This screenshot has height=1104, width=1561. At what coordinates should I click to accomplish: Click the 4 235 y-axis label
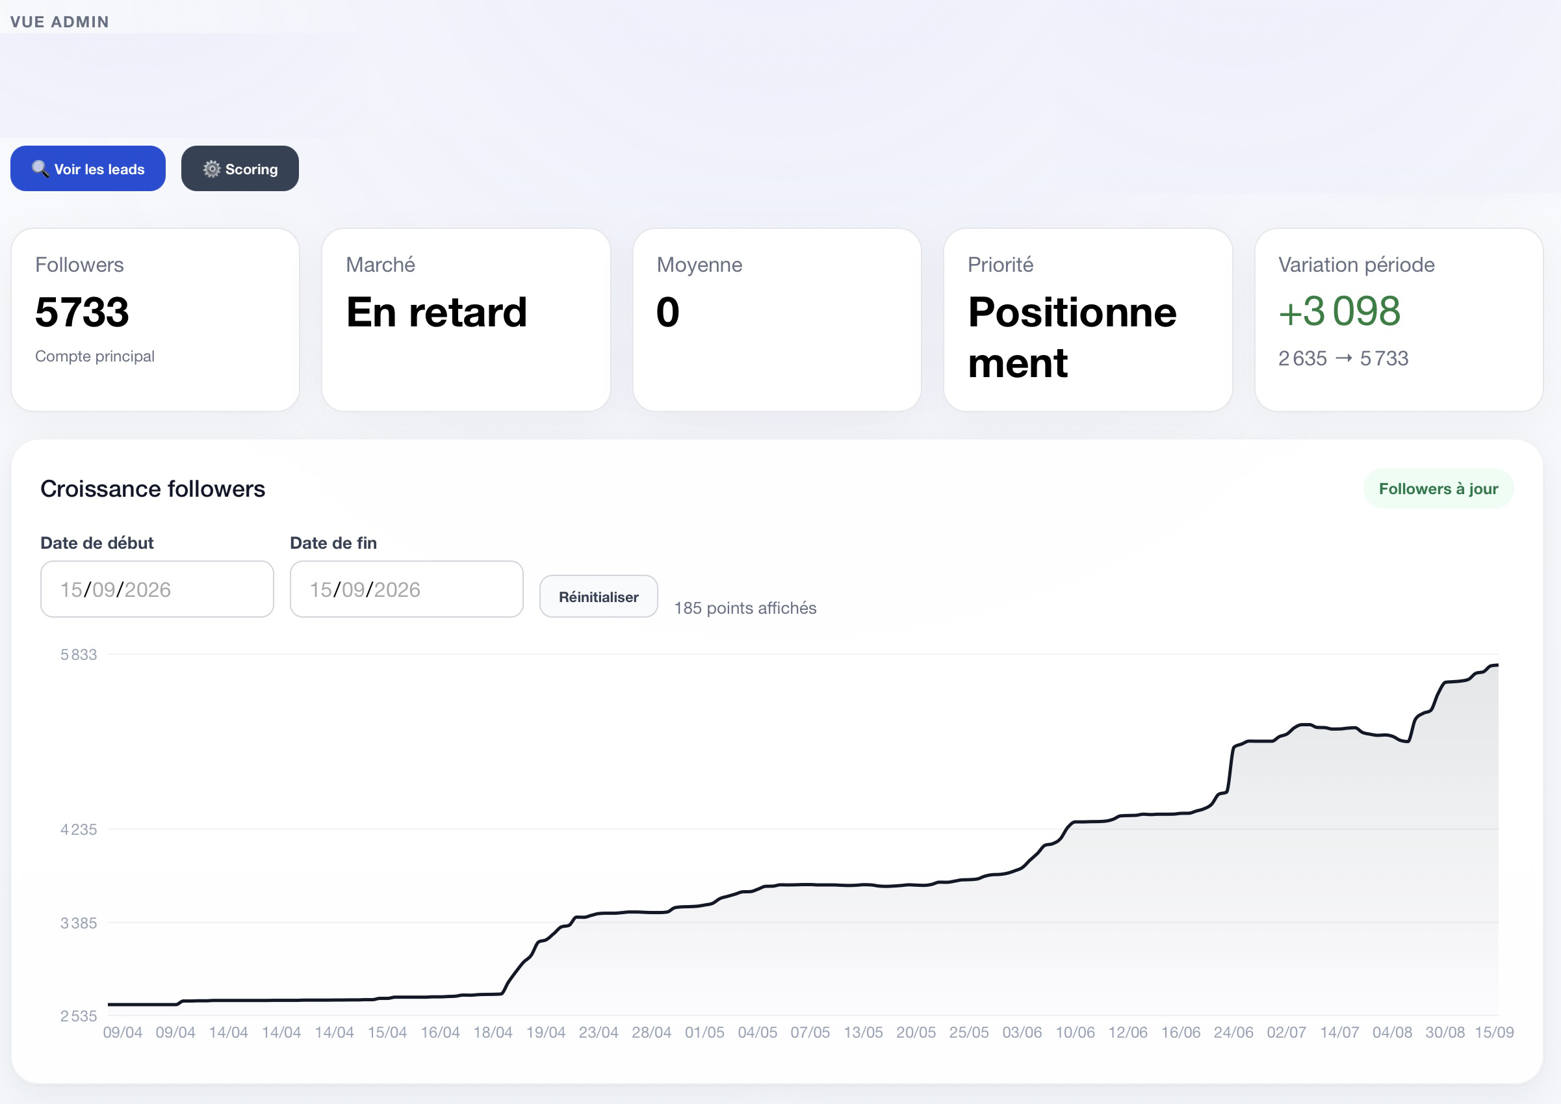79,829
